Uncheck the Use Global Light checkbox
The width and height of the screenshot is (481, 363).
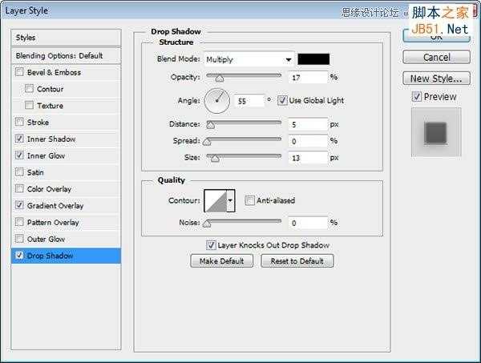point(282,100)
